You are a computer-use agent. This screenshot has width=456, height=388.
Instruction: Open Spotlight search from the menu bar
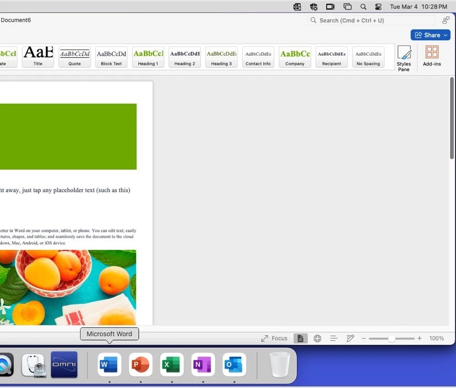click(363, 7)
